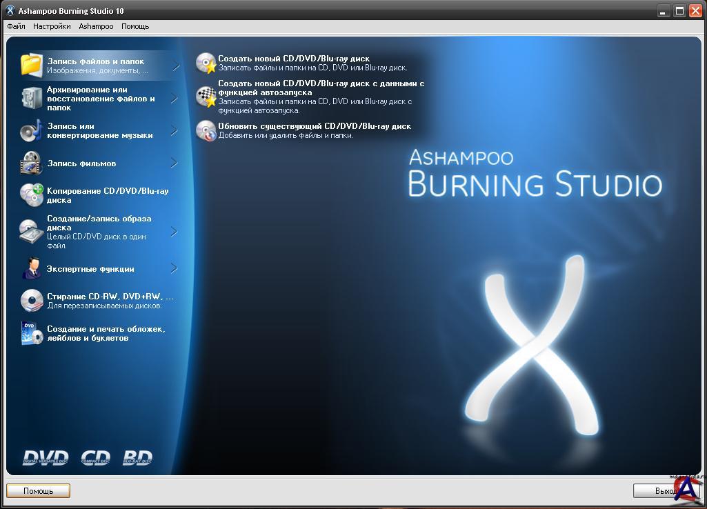
Task: Maximize the Ashampoo Burning Studio window
Action: tap(679, 11)
